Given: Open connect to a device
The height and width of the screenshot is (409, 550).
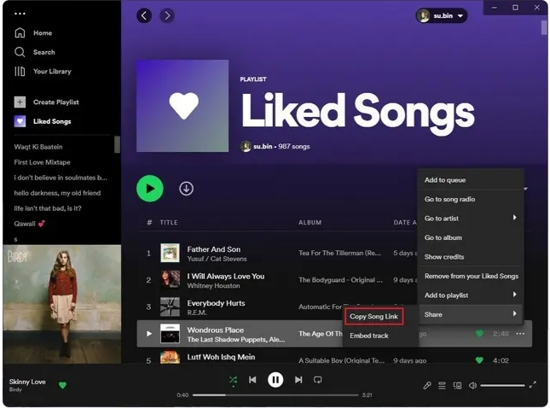Looking at the screenshot, I should 457,385.
